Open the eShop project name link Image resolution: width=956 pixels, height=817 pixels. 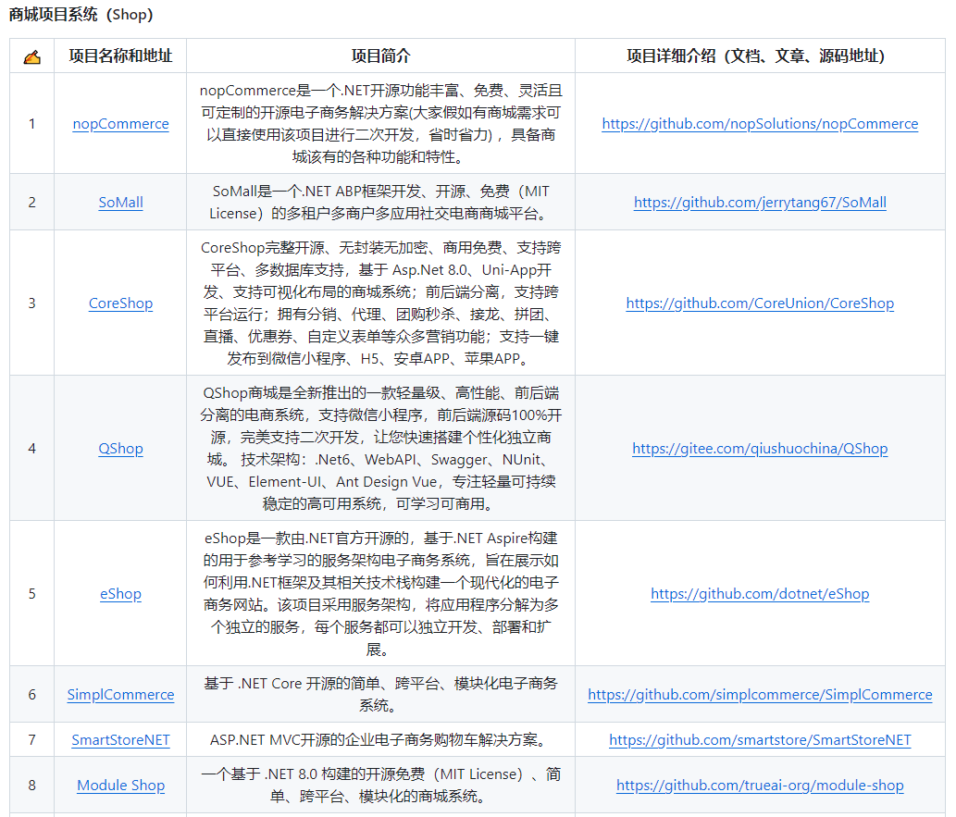[x=120, y=593]
